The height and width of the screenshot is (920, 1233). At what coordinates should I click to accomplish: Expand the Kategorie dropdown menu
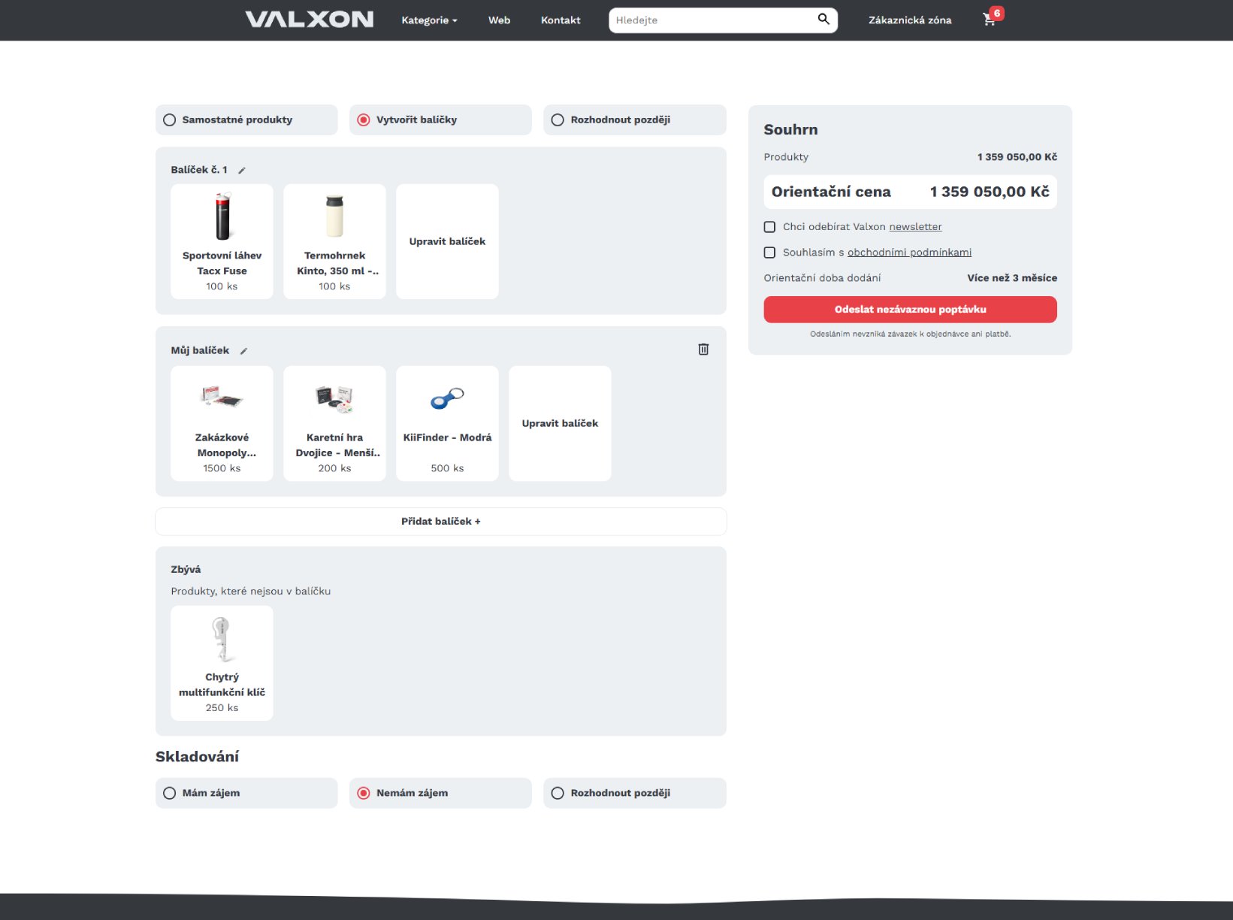click(429, 20)
